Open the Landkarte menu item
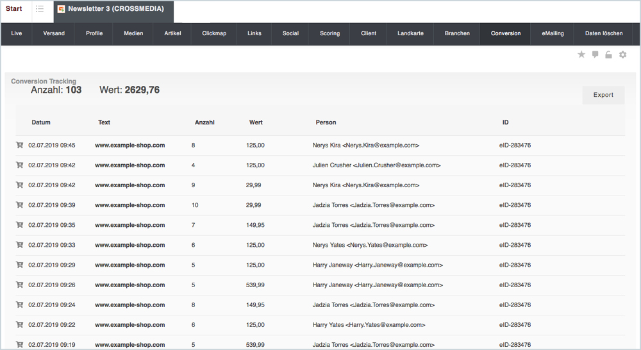Viewport: 641px width, 350px height. pos(410,33)
